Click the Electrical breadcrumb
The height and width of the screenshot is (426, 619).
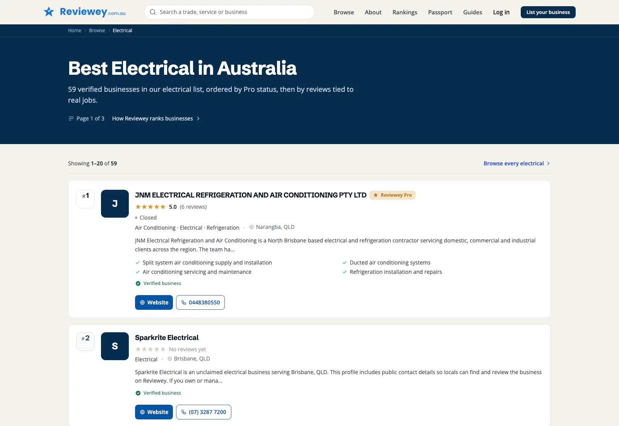coord(122,31)
